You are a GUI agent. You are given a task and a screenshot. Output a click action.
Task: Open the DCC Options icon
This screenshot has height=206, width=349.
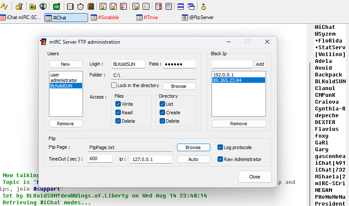click(123, 6)
